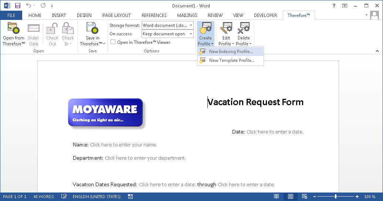Click the Name placeholder text field
The height and width of the screenshot is (201, 383).
[123, 145]
